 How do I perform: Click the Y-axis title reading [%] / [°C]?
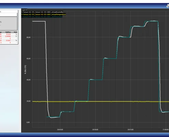[x=25, y=70]
